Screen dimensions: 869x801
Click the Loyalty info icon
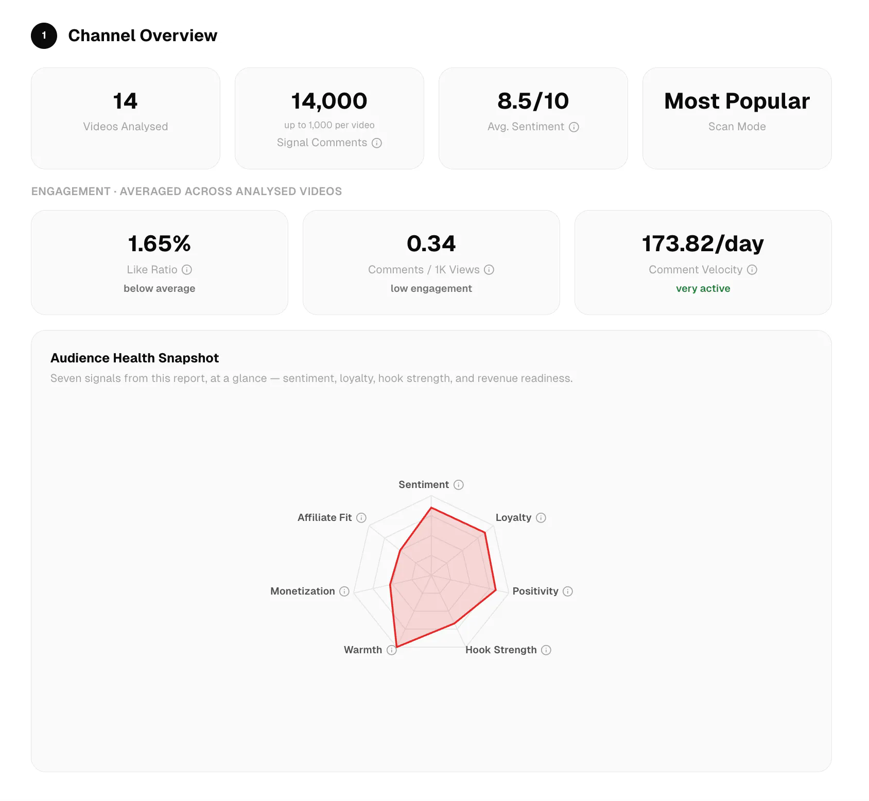(x=541, y=518)
